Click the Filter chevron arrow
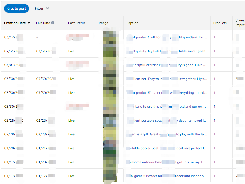The image size is (245, 184). point(48,9)
